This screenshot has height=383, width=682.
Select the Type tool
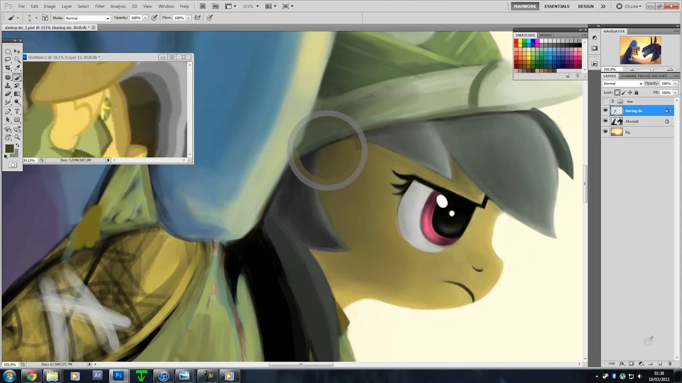coord(17,111)
